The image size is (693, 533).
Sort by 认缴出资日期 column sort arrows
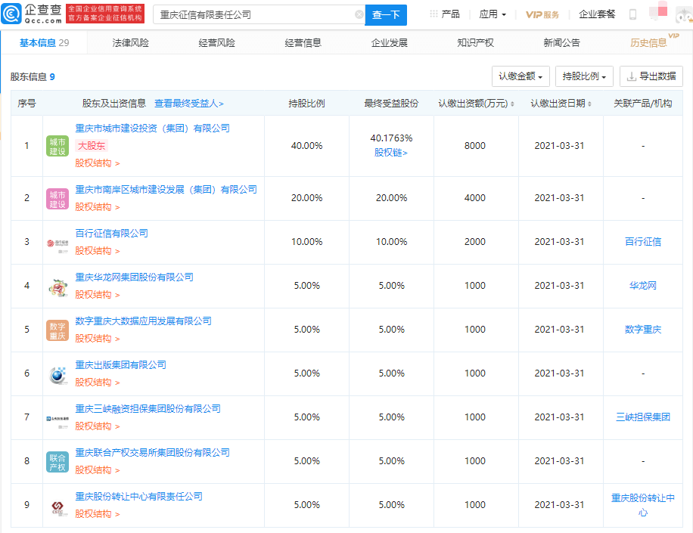(x=589, y=104)
